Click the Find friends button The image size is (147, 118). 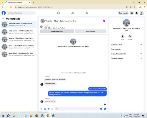123,13
